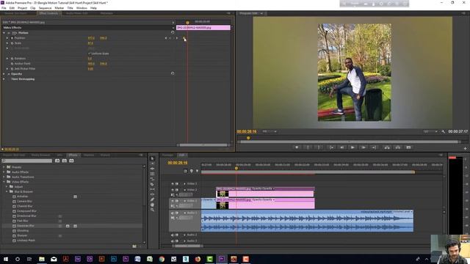Select the Selection arrow tool in tools panel

click(x=152, y=158)
